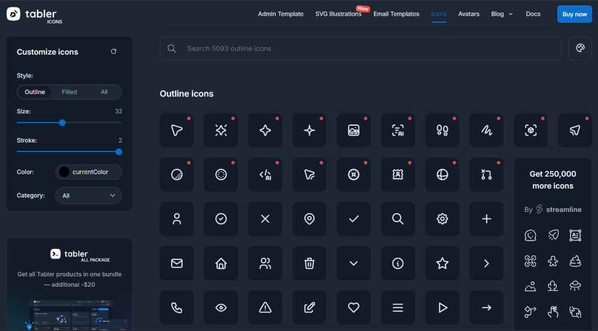Viewport: 598px width, 331px height.
Task: Click Get 250,000 more icons heading
Action: pyautogui.click(x=553, y=180)
